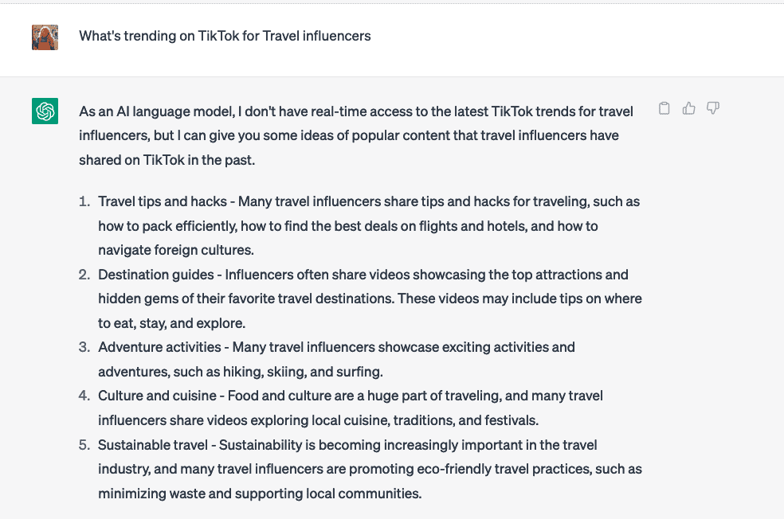The height and width of the screenshot is (519, 784).
Task: Click the 'Culture and cuisine' list heading
Action: [158, 396]
